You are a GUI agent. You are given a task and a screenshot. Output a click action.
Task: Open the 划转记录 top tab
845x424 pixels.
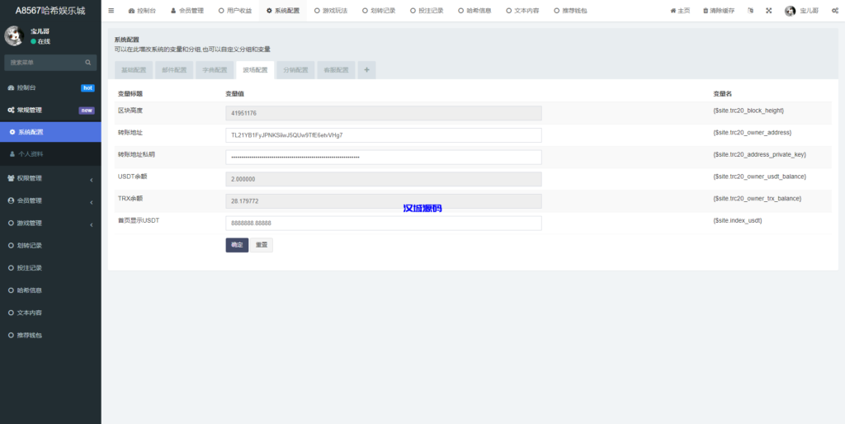[x=379, y=10]
